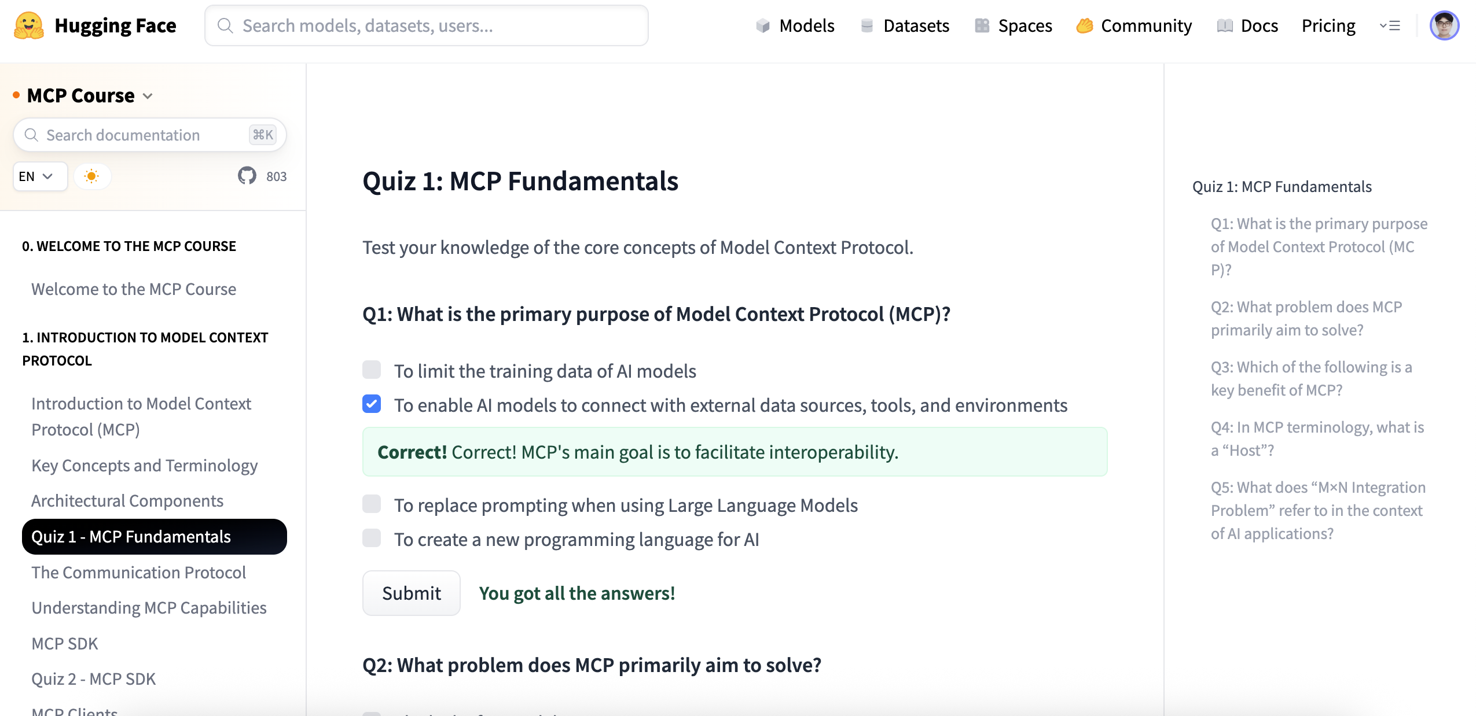Expand the MCP Course version dropdown
This screenshot has width=1476, height=716.
coord(148,96)
